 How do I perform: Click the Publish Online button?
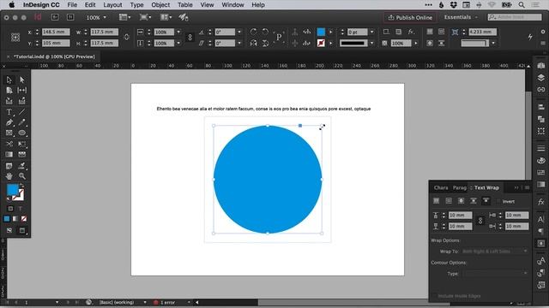[x=410, y=17]
